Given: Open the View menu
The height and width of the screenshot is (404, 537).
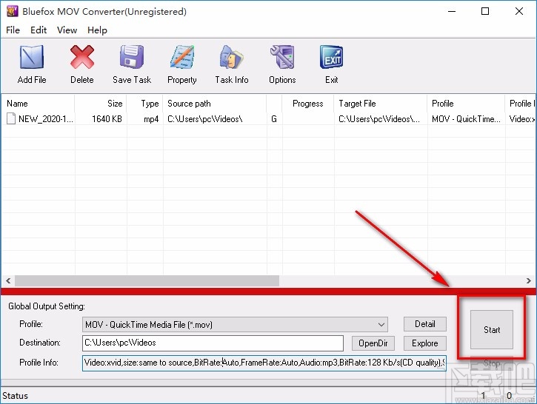Looking at the screenshot, I should (x=67, y=30).
